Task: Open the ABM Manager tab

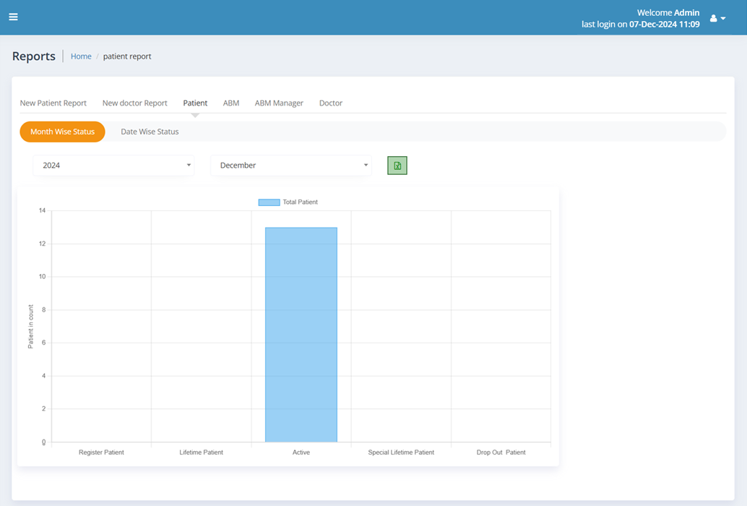Action: coord(279,103)
